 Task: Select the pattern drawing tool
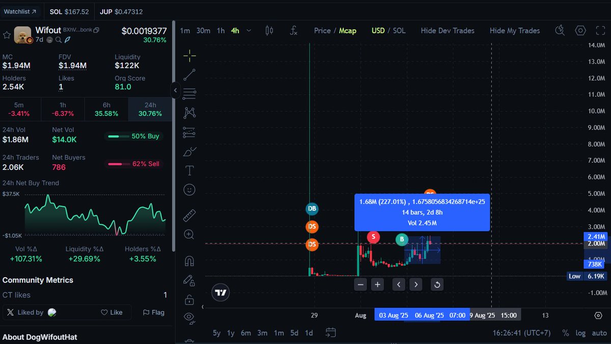(x=189, y=112)
